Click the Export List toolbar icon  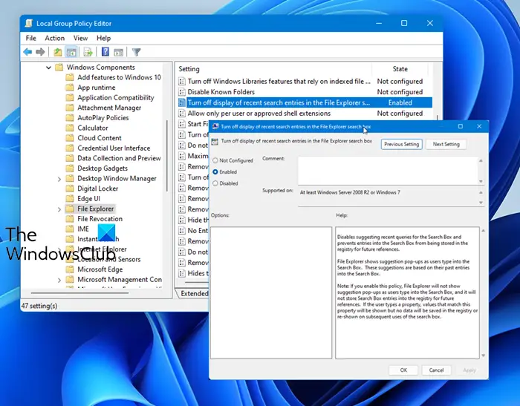[88, 52]
